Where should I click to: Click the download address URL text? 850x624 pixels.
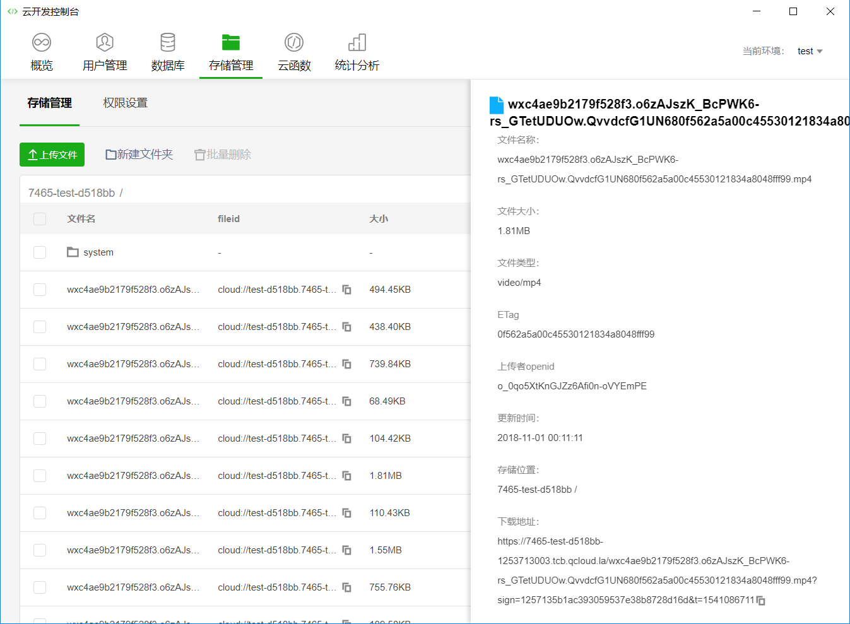[657, 570]
